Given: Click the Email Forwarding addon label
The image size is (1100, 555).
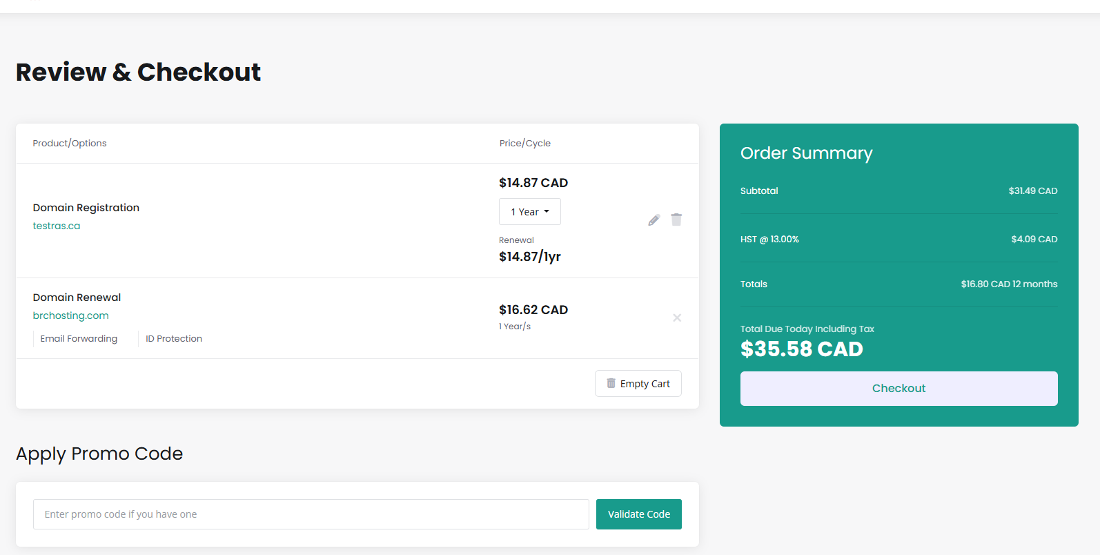Looking at the screenshot, I should (x=79, y=339).
